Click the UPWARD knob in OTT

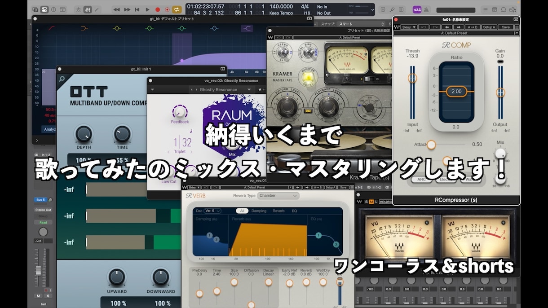[x=116, y=277]
